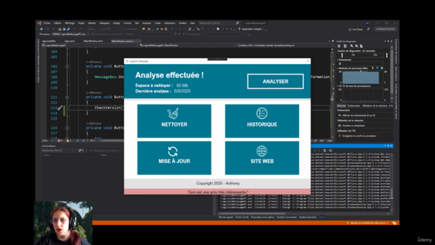Image resolution: width=435 pixels, height=245 pixels.
Task: Click the NETTOYER tile
Action: [x=174, y=121]
